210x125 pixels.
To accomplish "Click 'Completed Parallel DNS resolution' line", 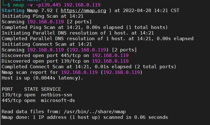I will tap(98, 38).
